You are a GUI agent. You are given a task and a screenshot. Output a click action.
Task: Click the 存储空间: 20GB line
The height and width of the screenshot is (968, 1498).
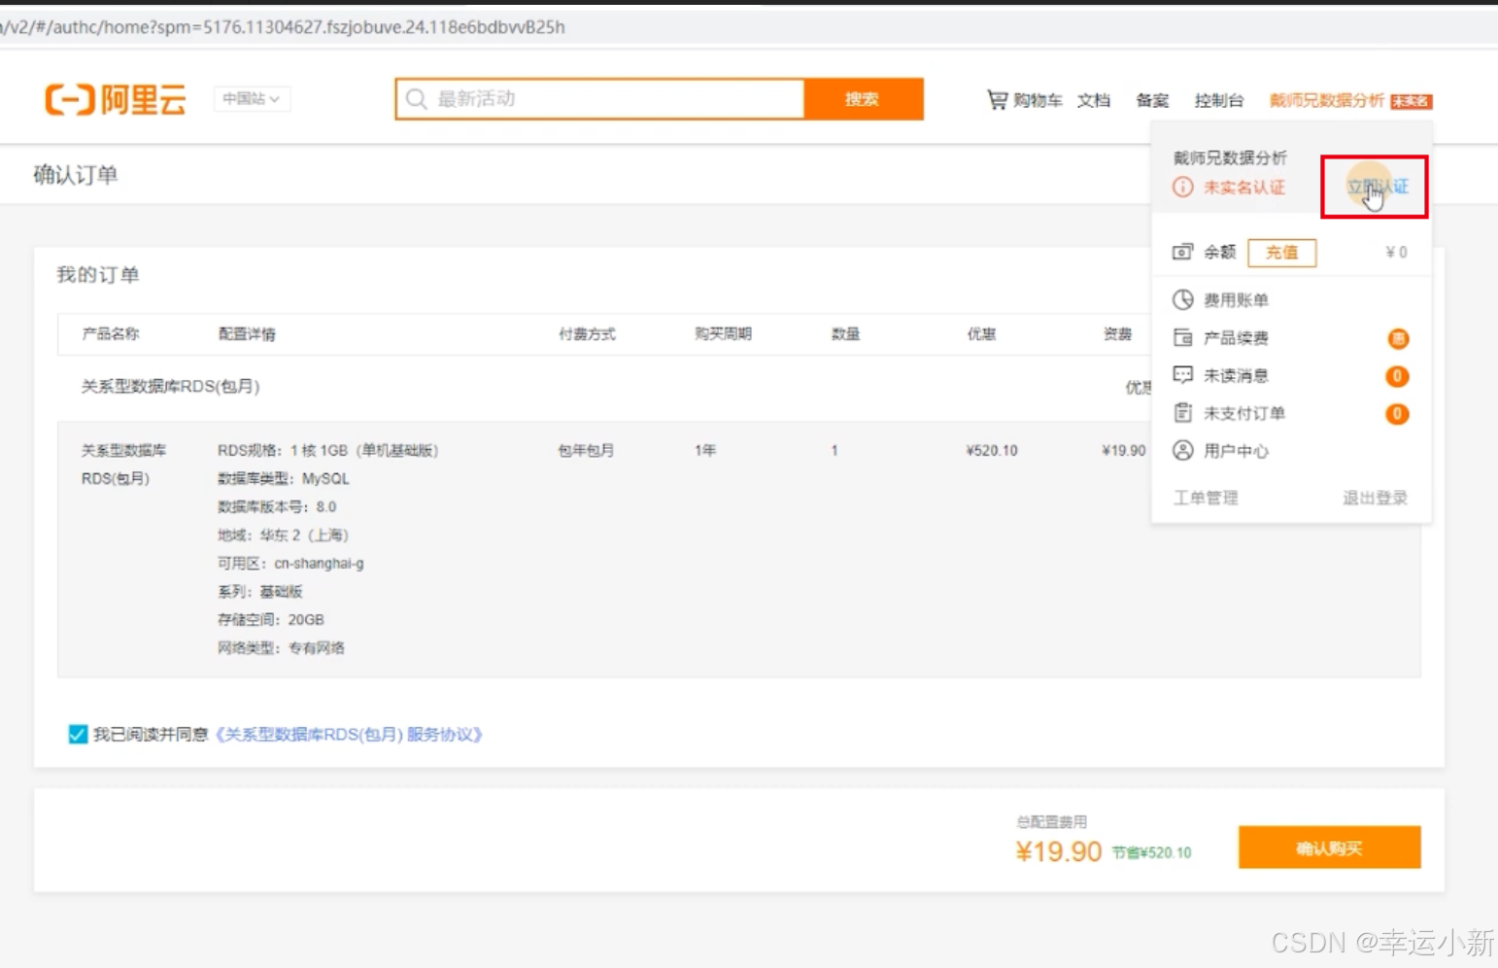point(271,620)
